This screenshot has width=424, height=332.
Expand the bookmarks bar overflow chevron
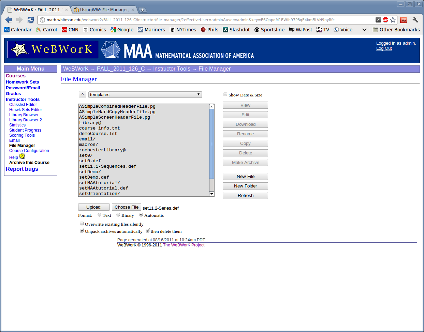point(364,30)
